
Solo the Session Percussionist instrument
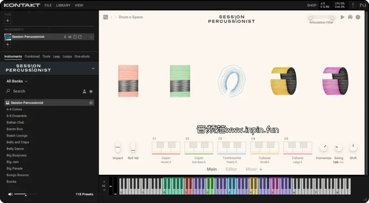[x=65, y=37]
